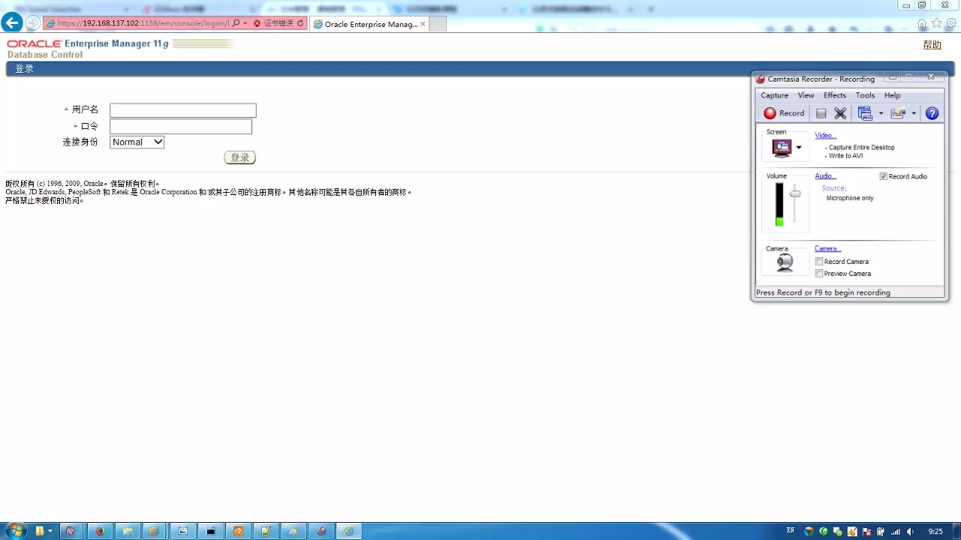Click the Volume slider handle
This screenshot has width=961, height=540.
[795, 194]
